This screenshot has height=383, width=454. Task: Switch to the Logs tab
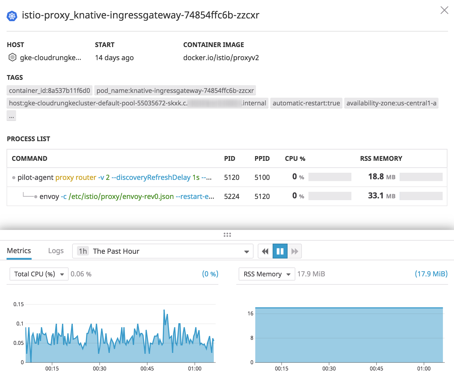pyautogui.click(x=55, y=250)
